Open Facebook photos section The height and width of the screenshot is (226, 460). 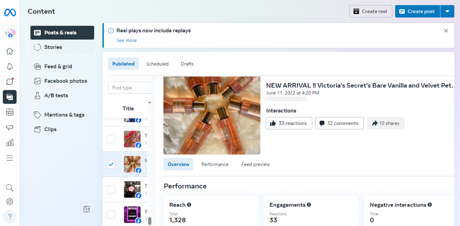point(62,81)
